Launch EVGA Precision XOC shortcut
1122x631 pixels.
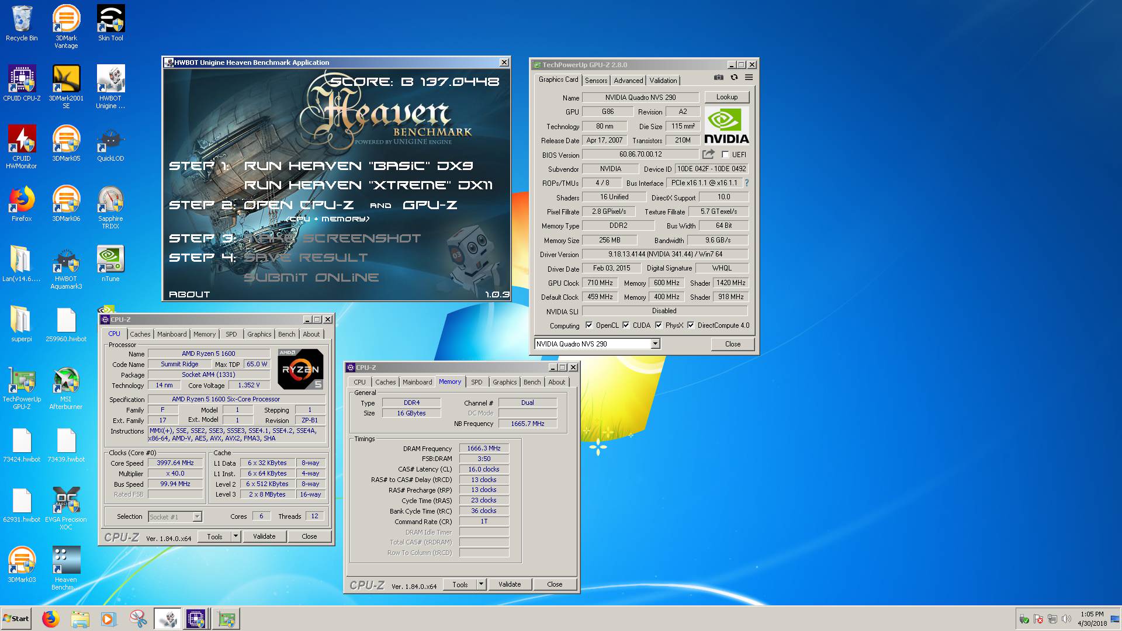click(x=66, y=508)
